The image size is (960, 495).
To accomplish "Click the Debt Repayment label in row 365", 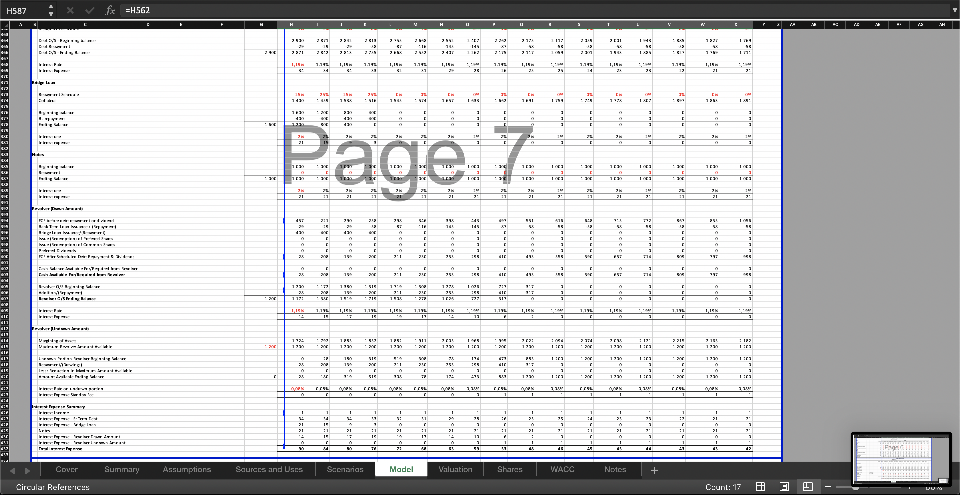I will point(54,47).
